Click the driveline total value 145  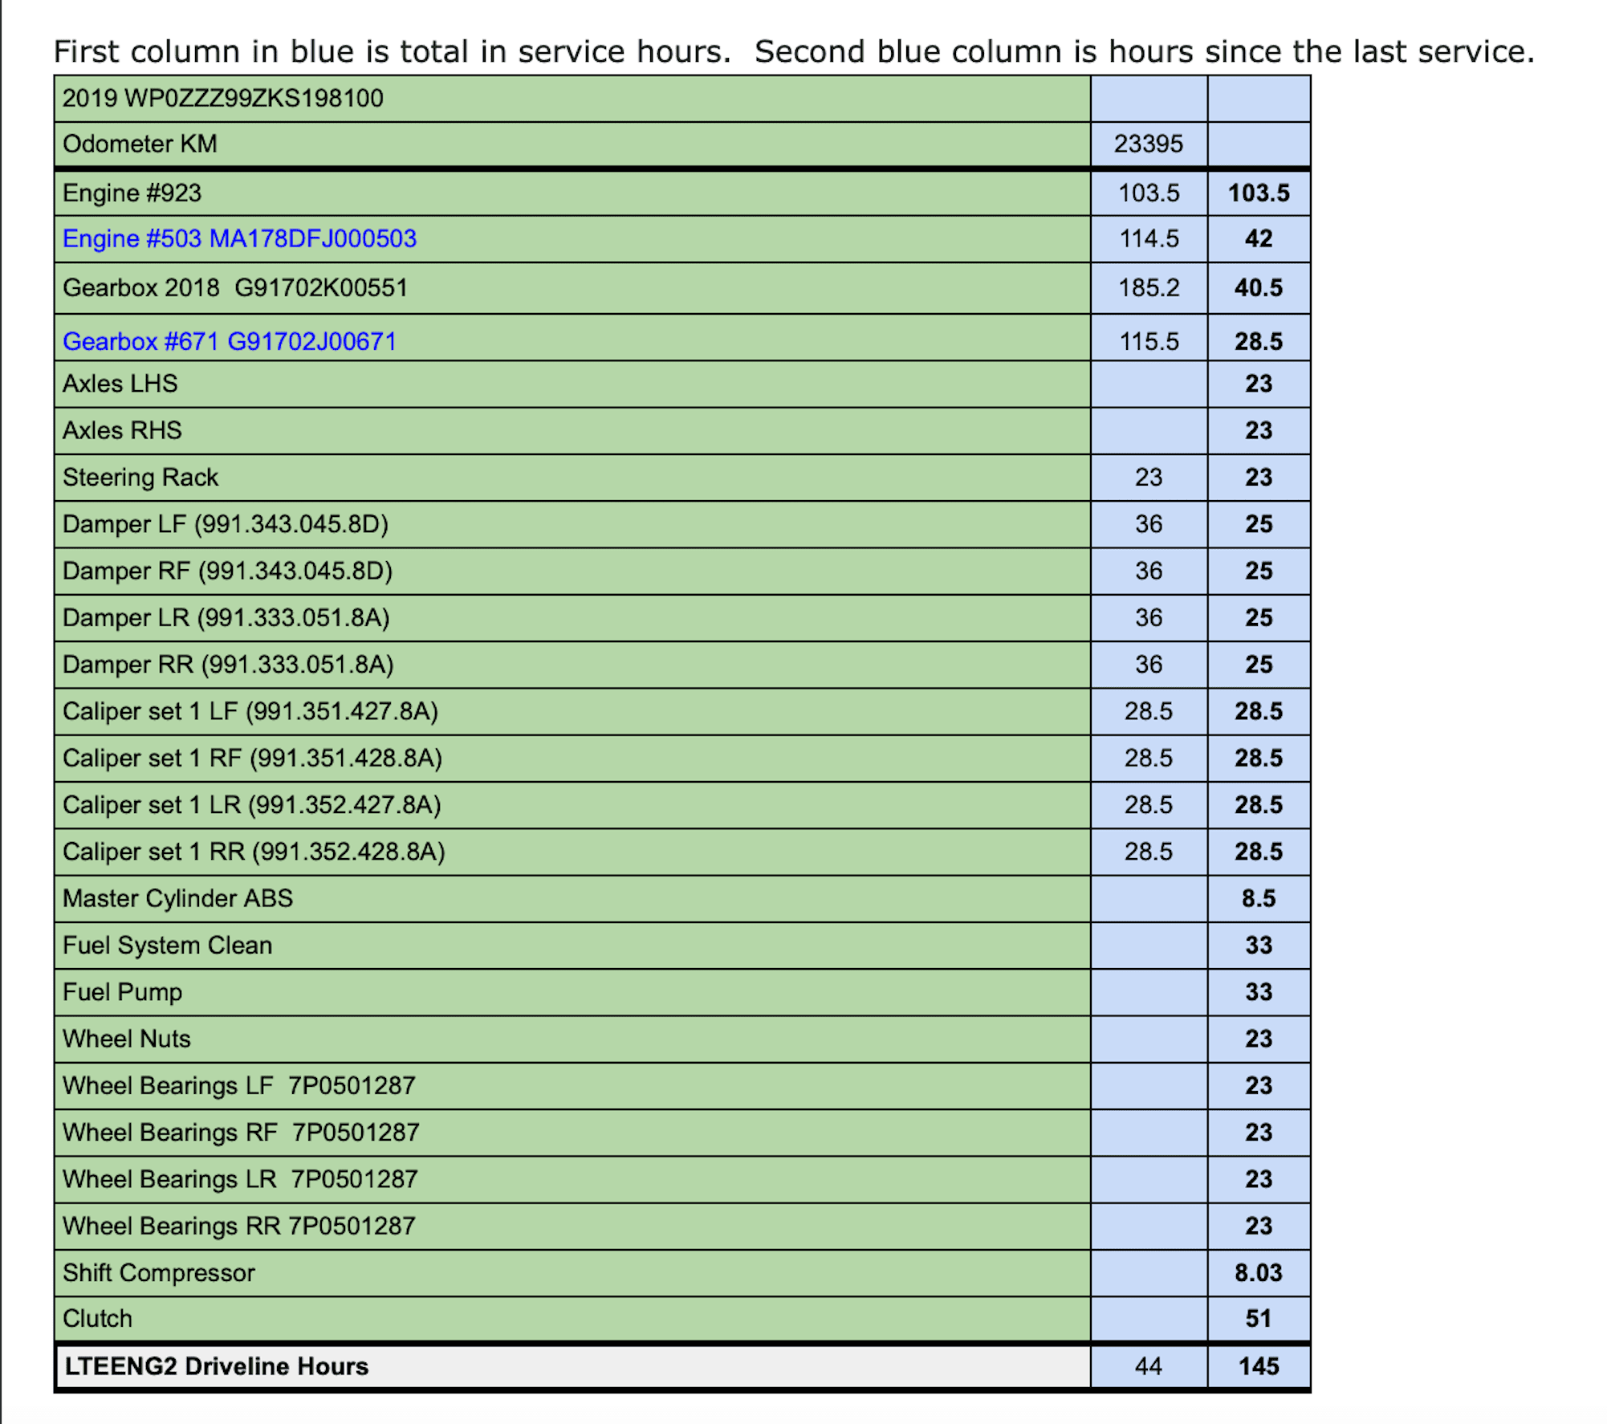tap(1258, 1365)
